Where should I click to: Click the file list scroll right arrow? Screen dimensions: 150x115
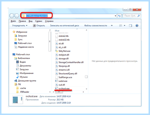point(83,92)
